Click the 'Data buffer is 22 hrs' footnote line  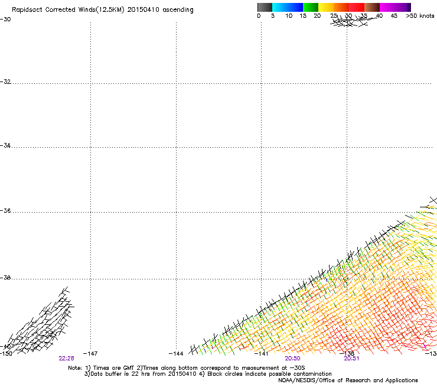click(x=208, y=374)
